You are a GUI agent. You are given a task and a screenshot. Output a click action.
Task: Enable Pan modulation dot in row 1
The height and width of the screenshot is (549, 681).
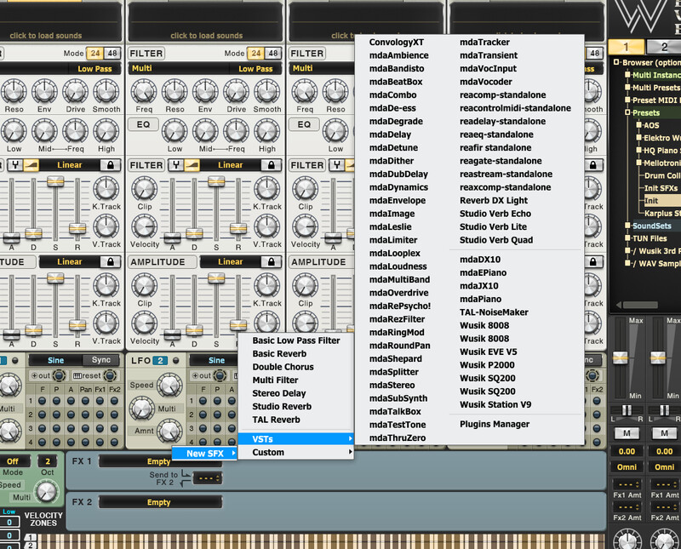(x=86, y=401)
